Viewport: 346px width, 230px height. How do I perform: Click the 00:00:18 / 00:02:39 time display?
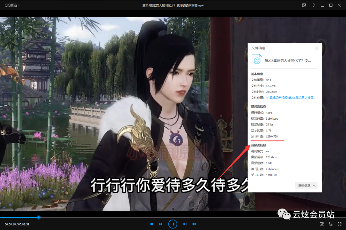(17, 224)
